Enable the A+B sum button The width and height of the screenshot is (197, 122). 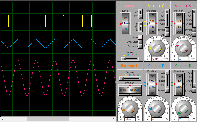click(167, 34)
